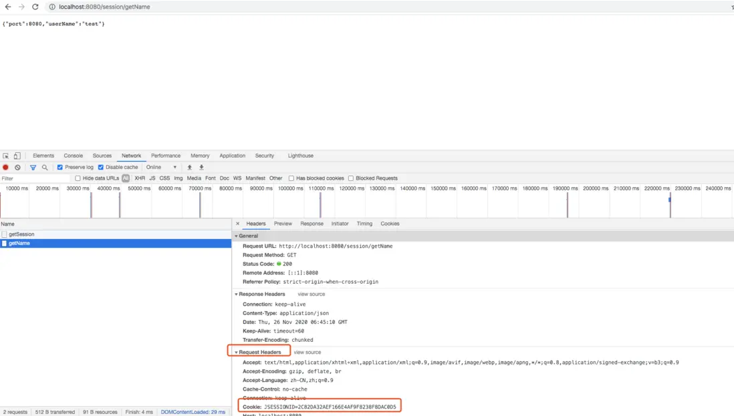This screenshot has width=734, height=416.
Task: Open the Application panel tab
Action: tap(232, 156)
